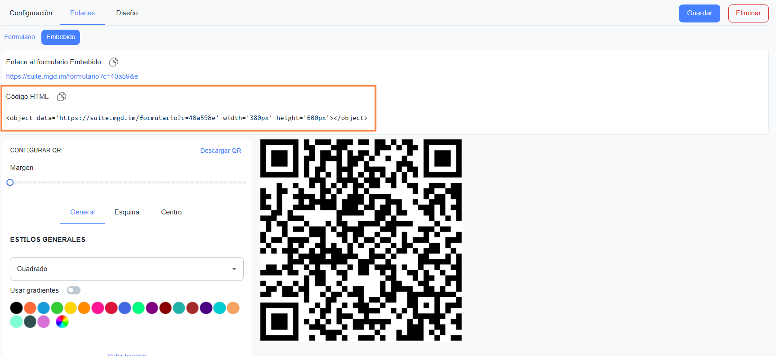776x356 pixels.
Task: Select the Centro QR style tab
Action: click(x=171, y=212)
